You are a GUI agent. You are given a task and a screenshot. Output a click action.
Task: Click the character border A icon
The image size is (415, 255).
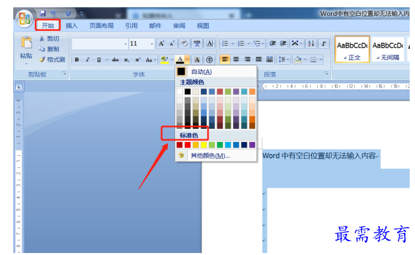pyautogui.click(x=209, y=44)
